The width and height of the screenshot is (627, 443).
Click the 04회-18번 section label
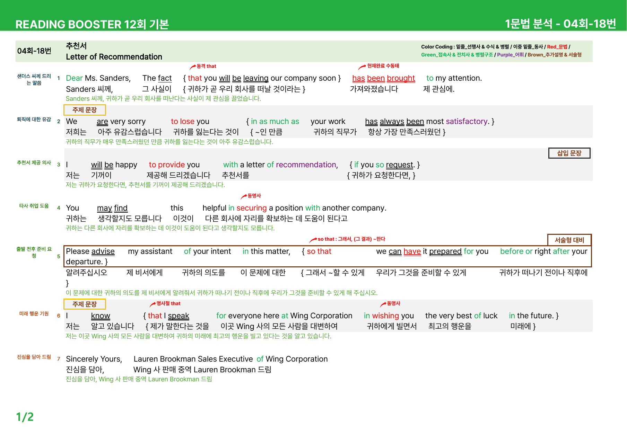click(x=34, y=51)
